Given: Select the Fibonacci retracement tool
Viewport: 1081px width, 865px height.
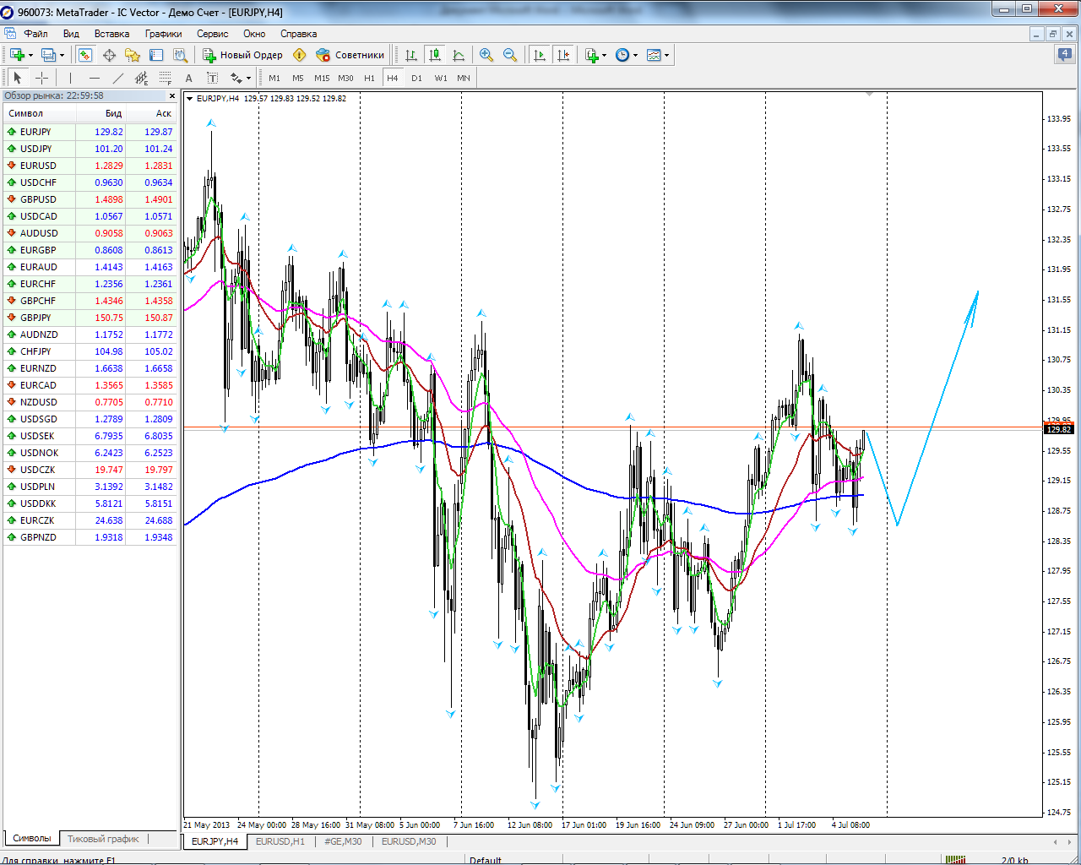Looking at the screenshot, I should (166, 78).
